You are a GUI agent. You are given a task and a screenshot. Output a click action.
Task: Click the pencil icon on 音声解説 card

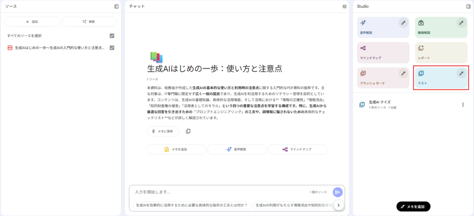[x=403, y=23]
